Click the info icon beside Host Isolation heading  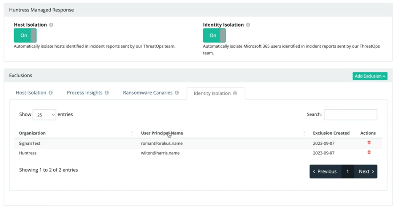(51, 25)
